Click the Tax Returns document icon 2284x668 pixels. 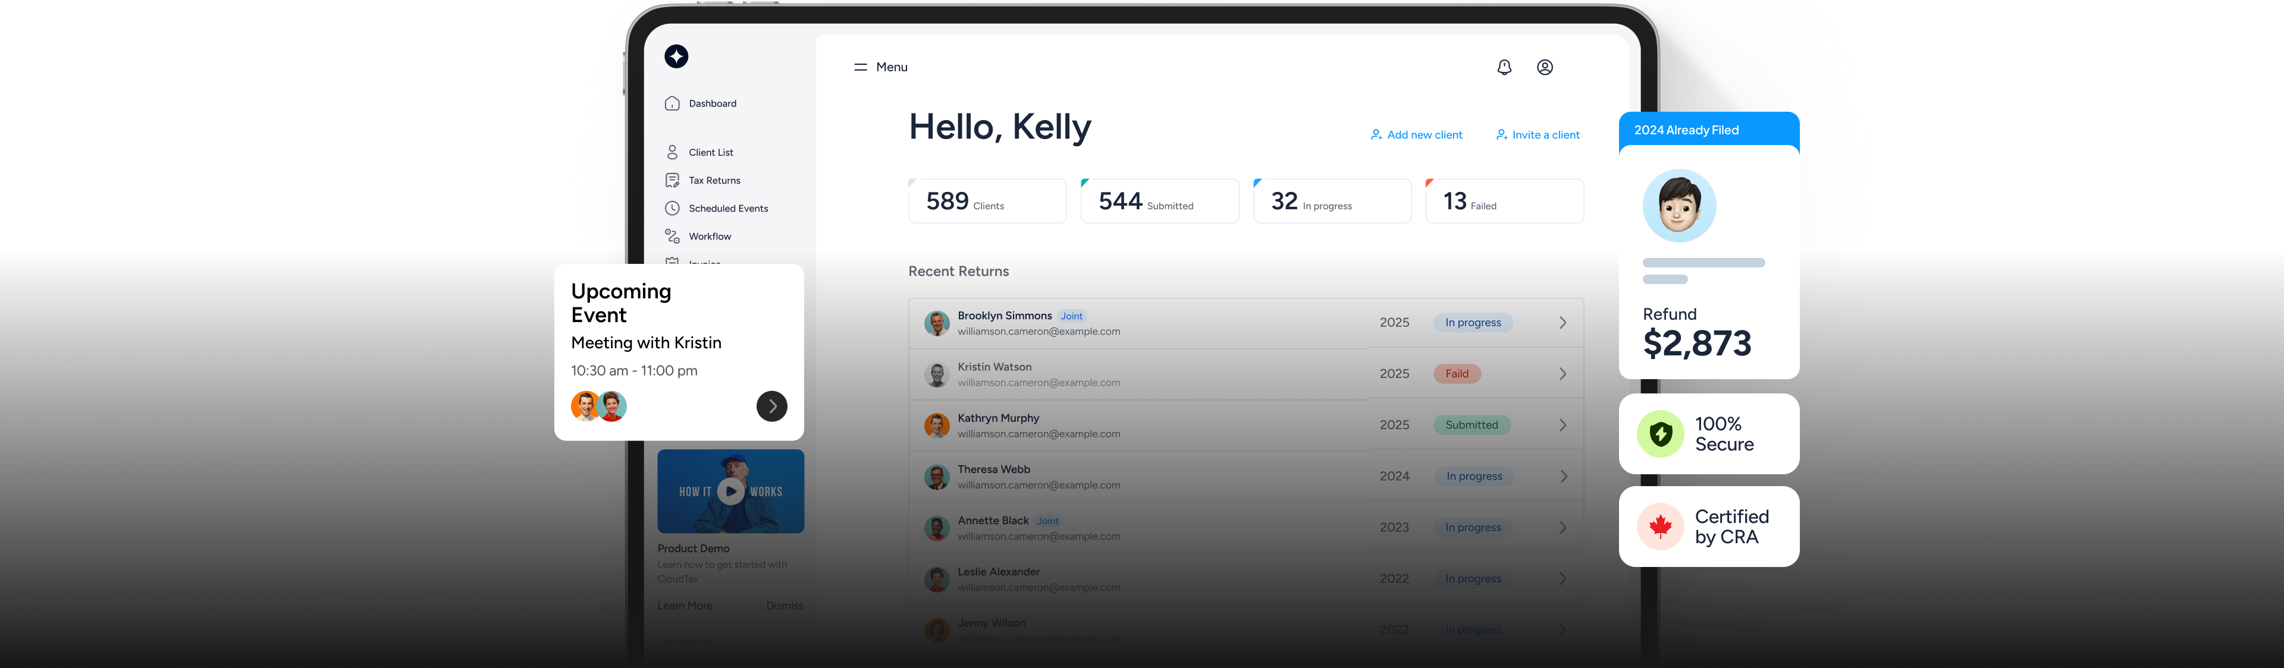coord(672,181)
